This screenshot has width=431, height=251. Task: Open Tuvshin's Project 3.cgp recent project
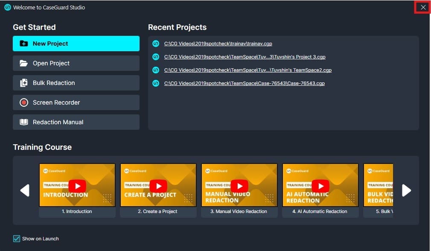point(245,57)
